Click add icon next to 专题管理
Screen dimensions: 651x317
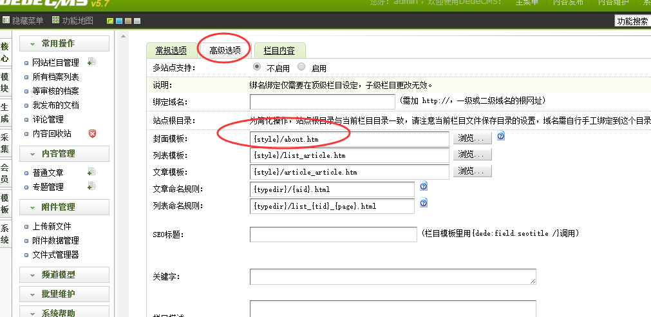91,186
